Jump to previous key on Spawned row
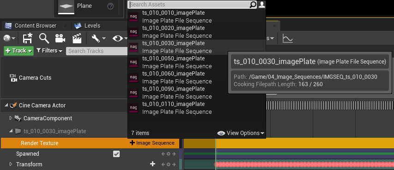394x170 pixels. (x=164, y=154)
